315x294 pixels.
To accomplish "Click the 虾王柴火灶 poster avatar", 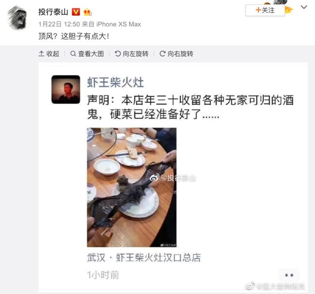I will pos(66,90).
